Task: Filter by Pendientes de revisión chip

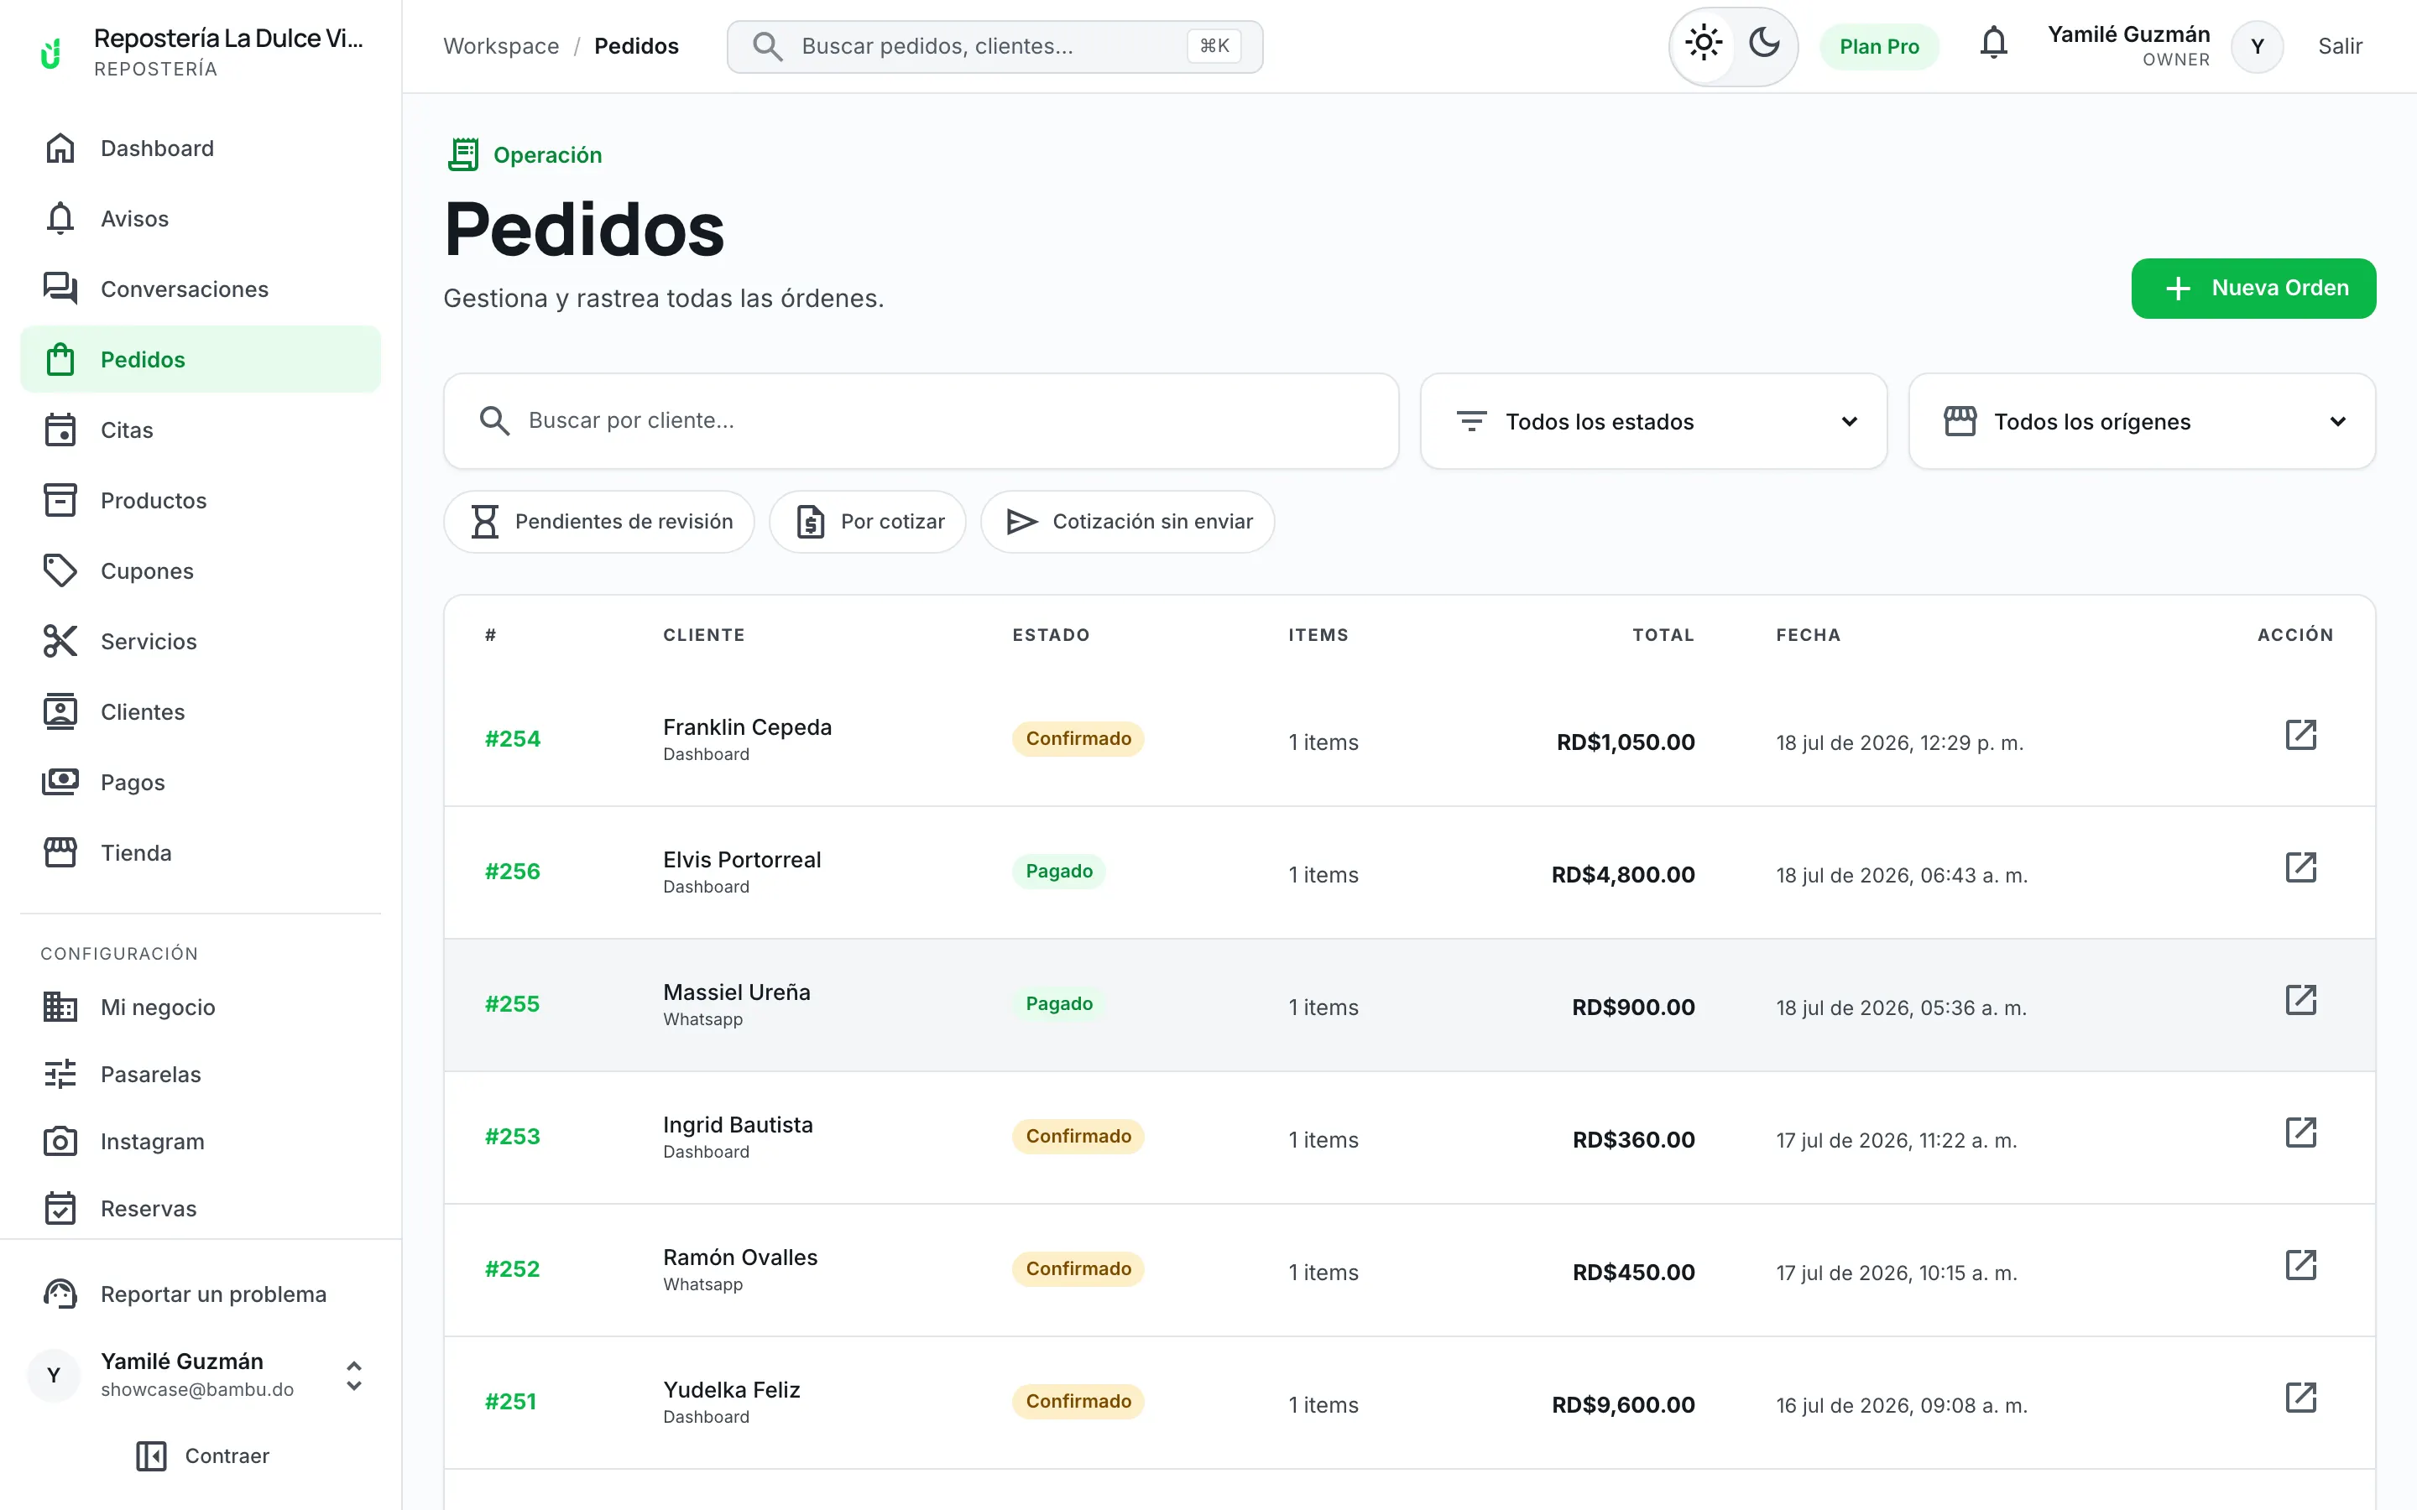Action: click(599, 521)
